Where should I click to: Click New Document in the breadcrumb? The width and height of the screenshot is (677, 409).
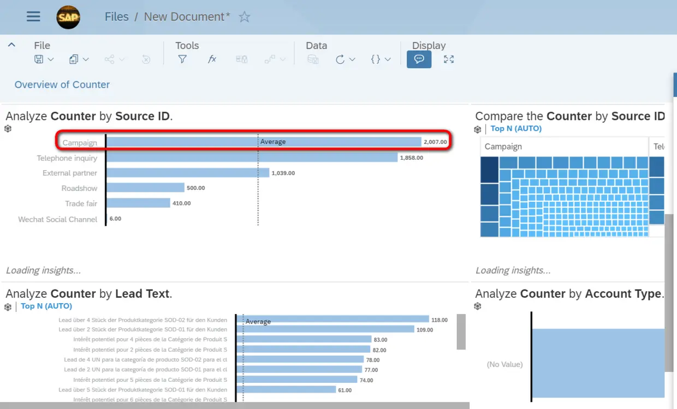click(187, 17)
